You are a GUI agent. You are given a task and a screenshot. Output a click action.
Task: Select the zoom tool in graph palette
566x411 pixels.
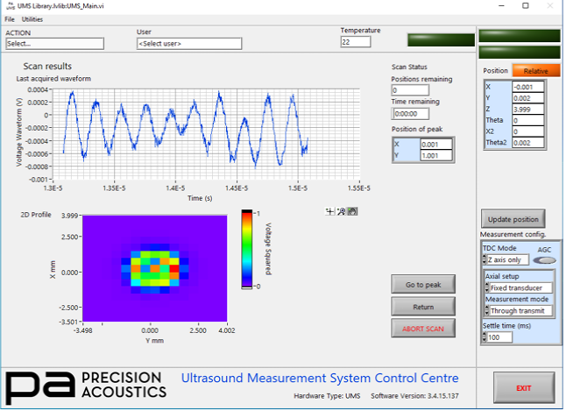[x=340, y=211]
